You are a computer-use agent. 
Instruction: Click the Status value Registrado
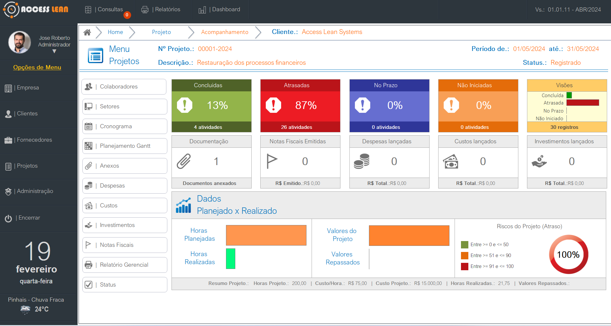pyautogui.click(x=565, y=63)
